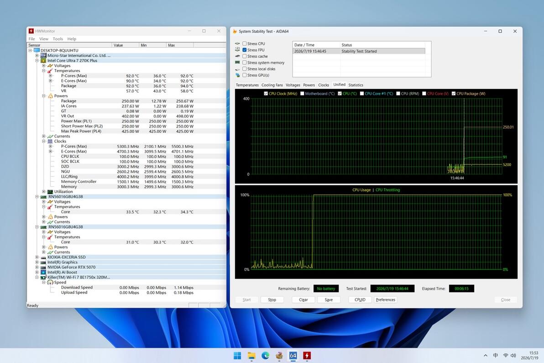Image resolution: width=544 pixels, height=363 pixels.
Task: Switch to HWMonitor via the red taskbar icon
Action: [x=307, y=355]
